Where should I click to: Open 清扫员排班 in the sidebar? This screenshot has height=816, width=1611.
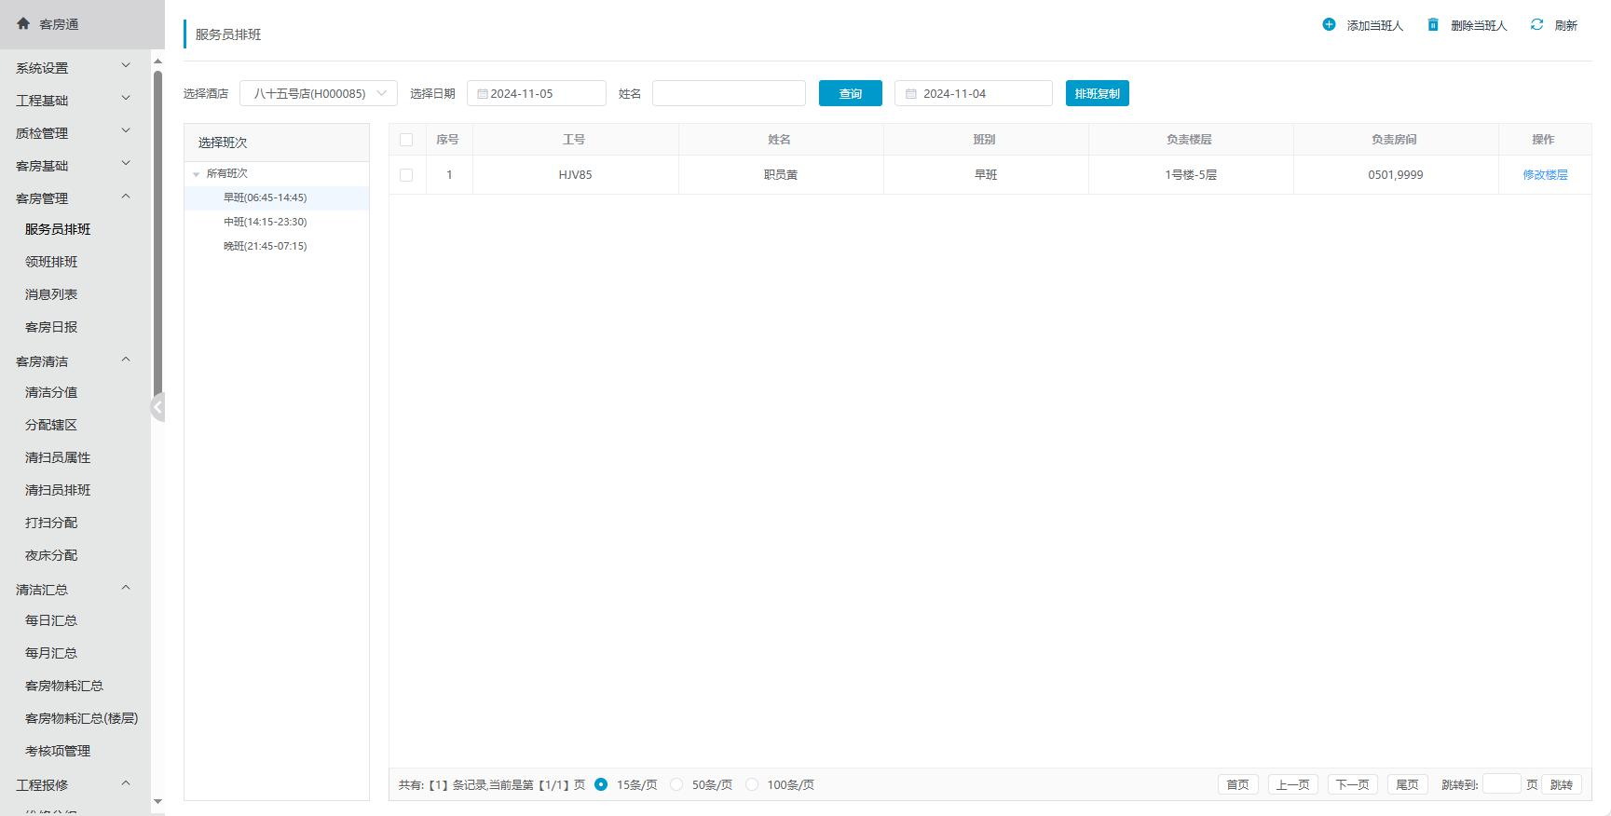58,490
